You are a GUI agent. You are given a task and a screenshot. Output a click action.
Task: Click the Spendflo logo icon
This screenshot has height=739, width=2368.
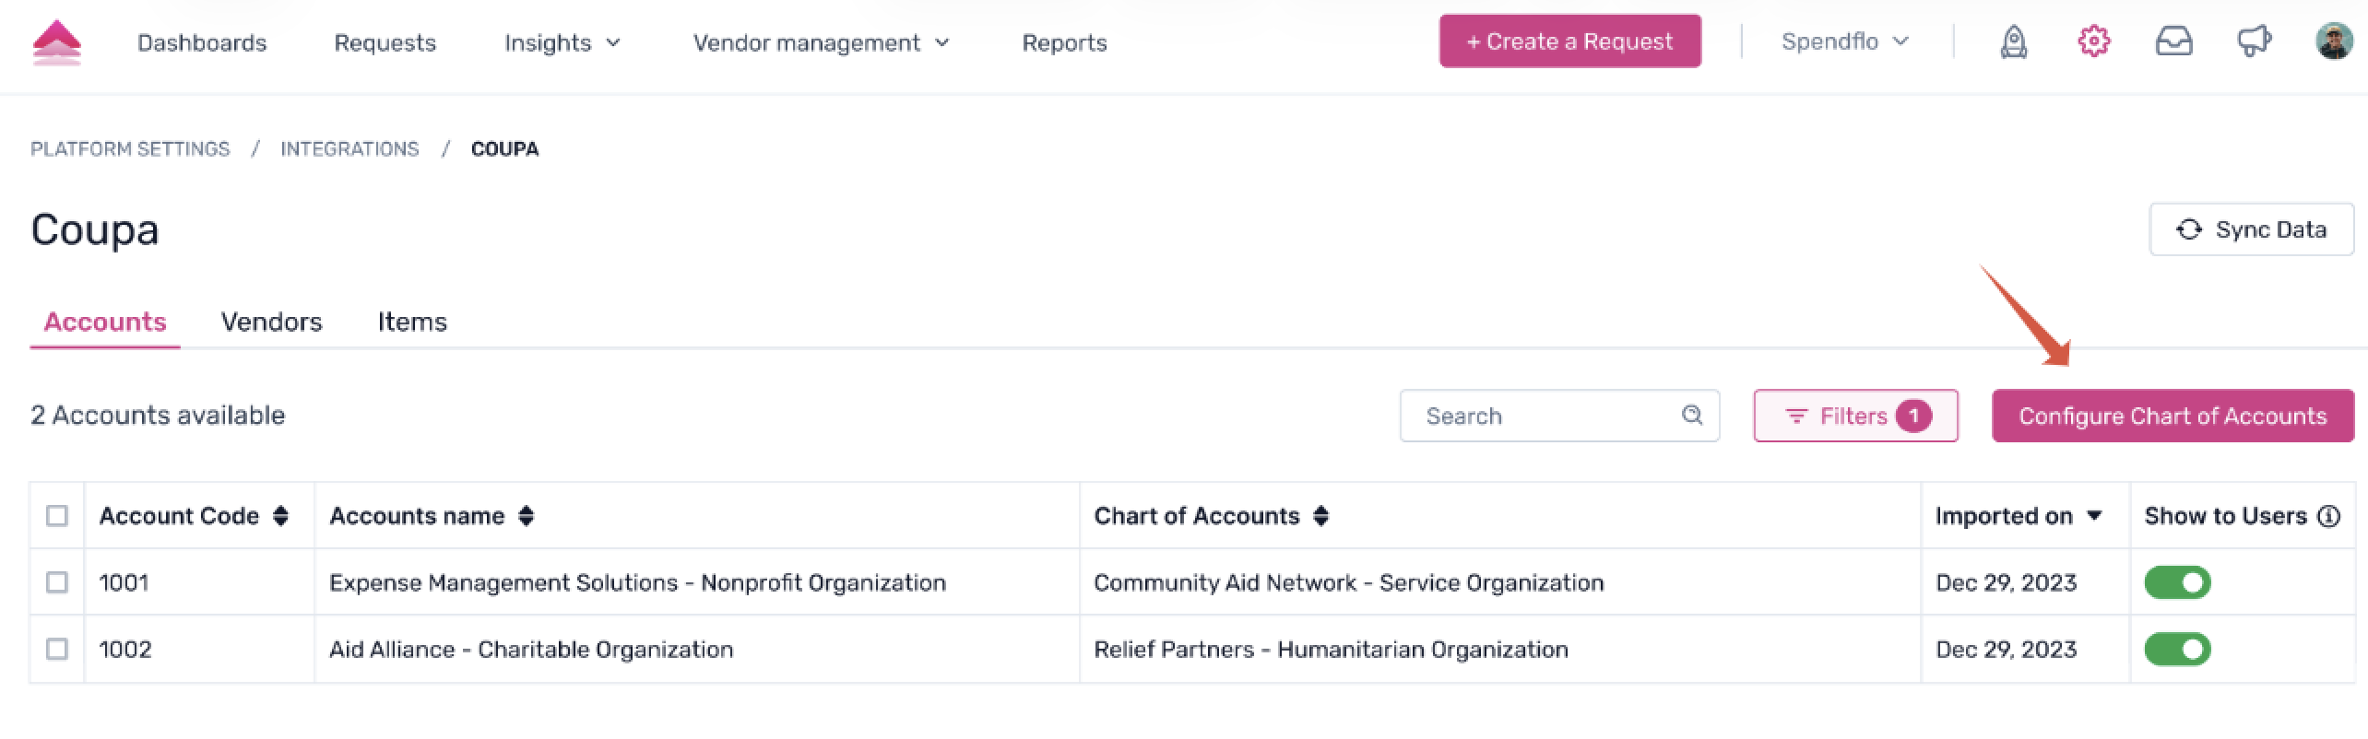point(57,42)
